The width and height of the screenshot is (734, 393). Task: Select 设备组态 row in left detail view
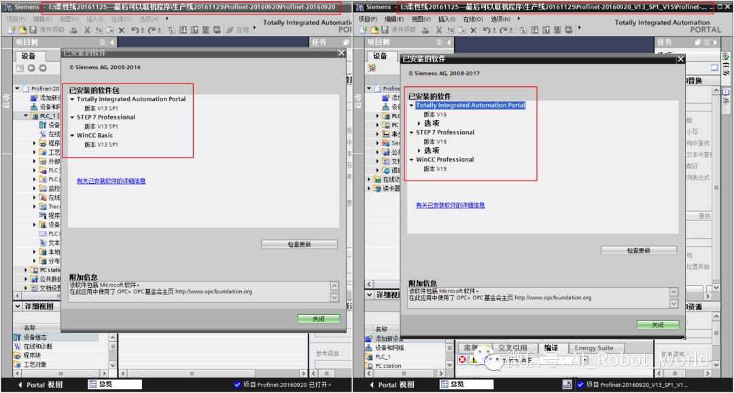pyautogui.click(x=56, y=337)
